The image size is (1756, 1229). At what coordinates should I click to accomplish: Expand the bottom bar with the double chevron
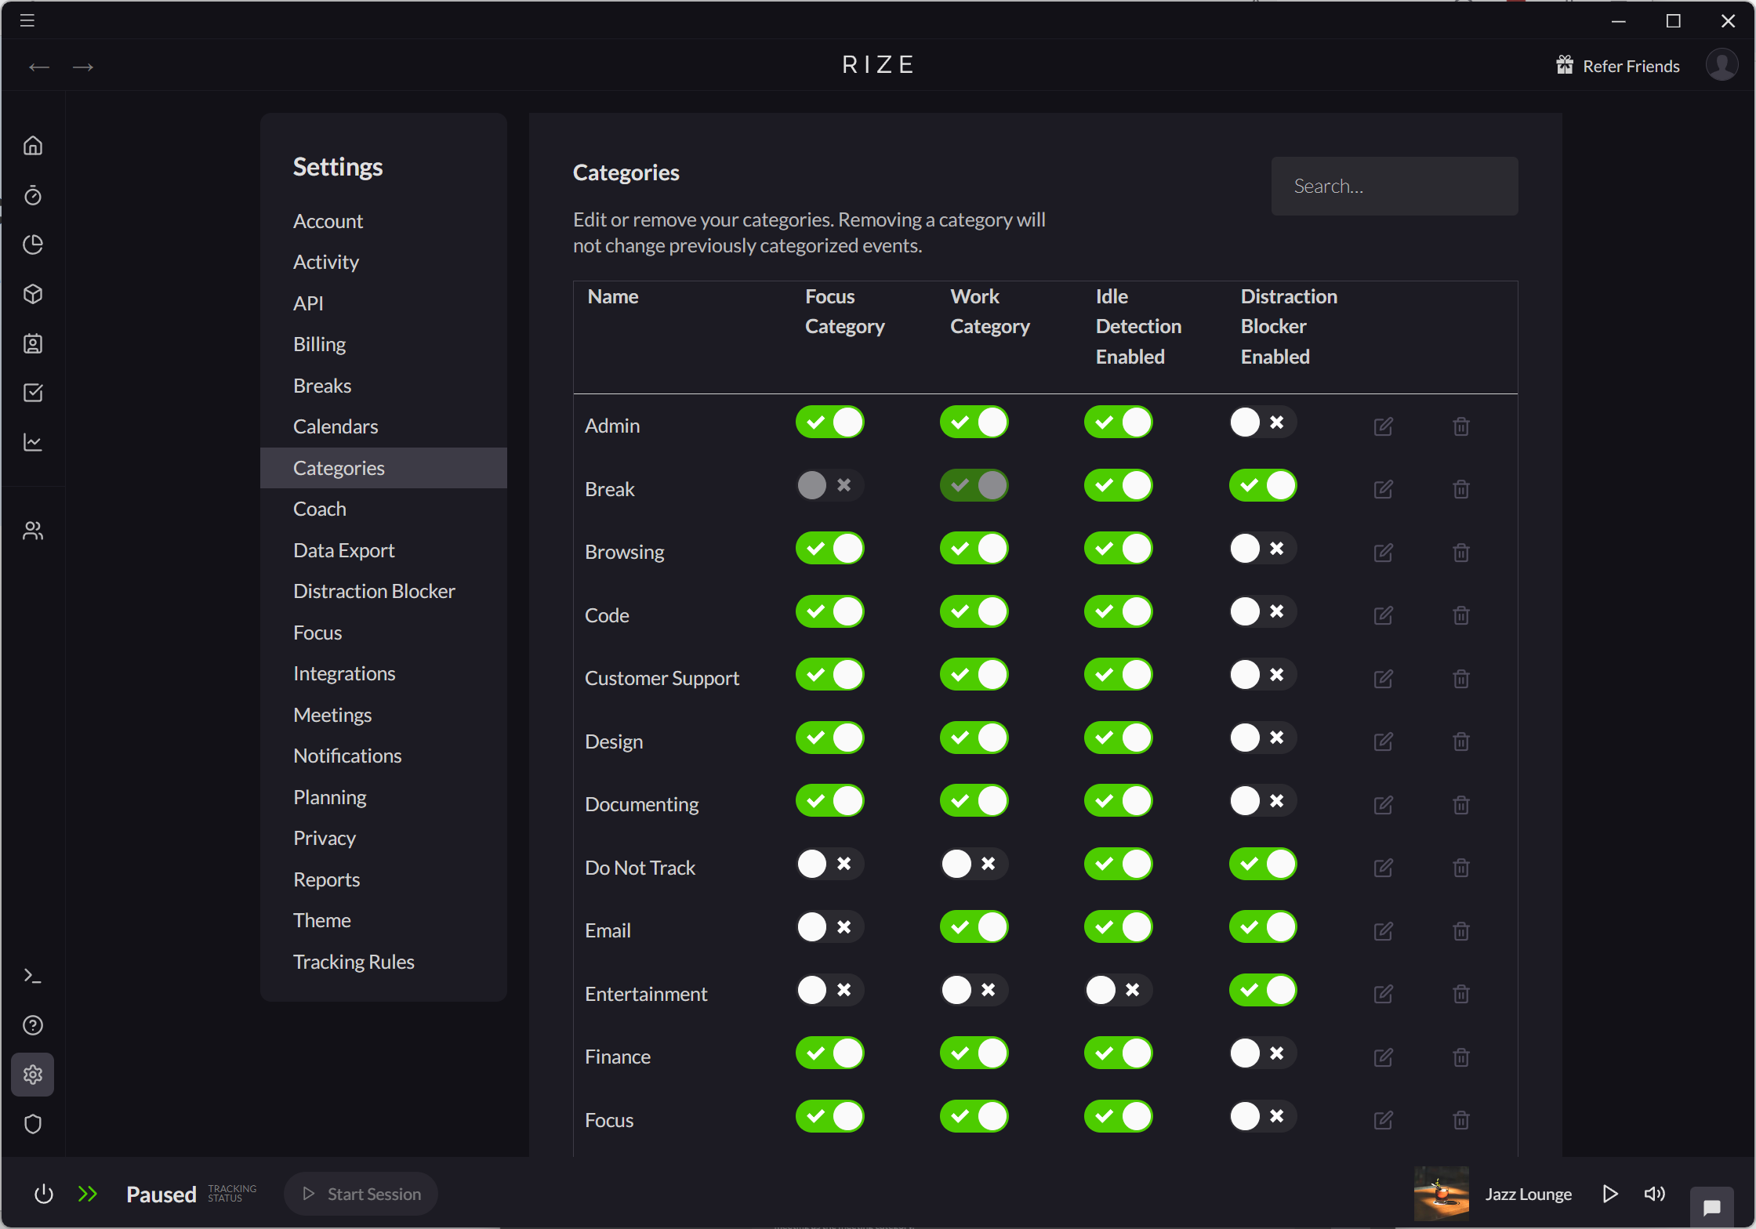88,1193
